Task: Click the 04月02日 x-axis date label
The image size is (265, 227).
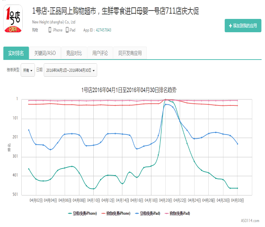Action: click(36, 200)
